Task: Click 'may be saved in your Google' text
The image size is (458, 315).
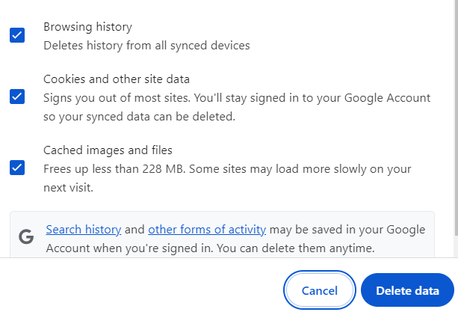Action: tap(347, 230)
